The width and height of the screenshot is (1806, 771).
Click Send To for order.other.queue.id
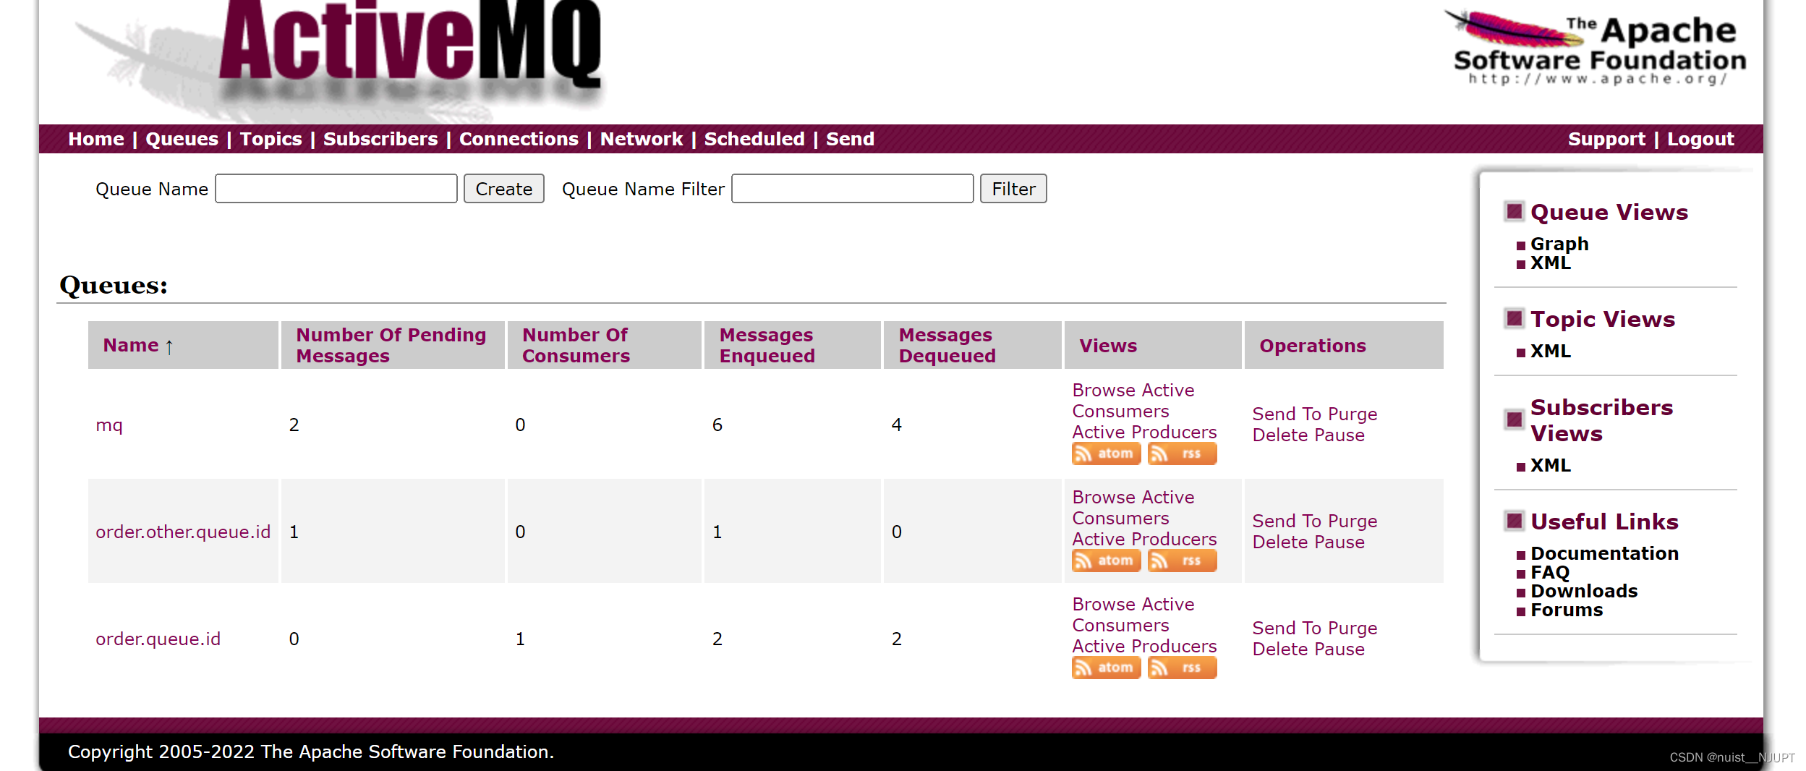pos(1287,521)
